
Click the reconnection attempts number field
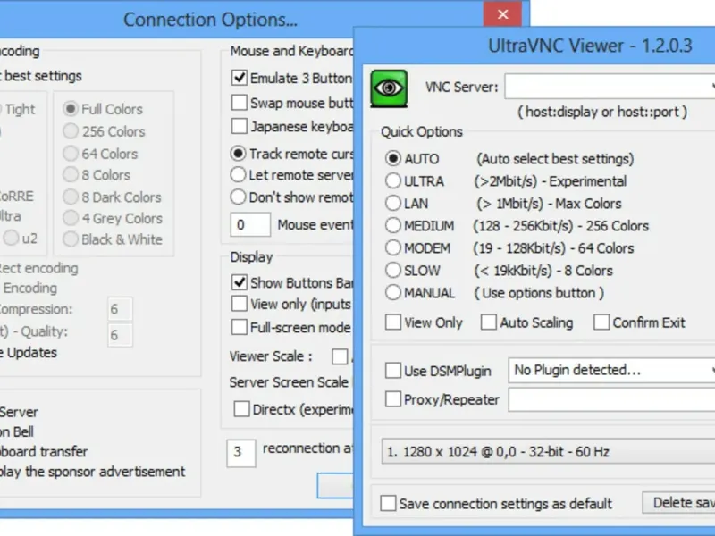point(240,451)
